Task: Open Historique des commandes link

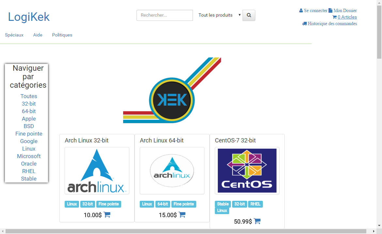Action: tap(332, 23)
